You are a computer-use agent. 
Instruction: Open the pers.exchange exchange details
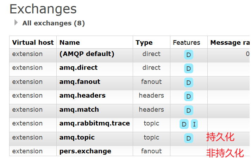point(85,151)
